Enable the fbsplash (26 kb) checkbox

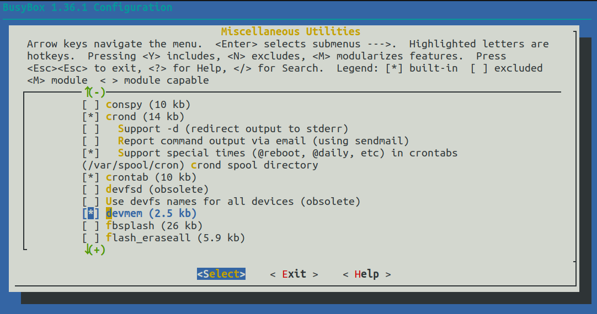(91, 226)
